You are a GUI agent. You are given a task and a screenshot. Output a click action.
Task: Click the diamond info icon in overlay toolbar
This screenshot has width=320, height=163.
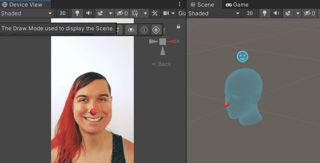[144, 30]
